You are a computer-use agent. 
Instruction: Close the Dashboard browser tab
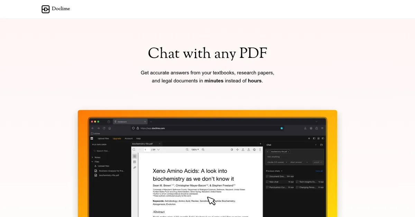coord(145,122)
